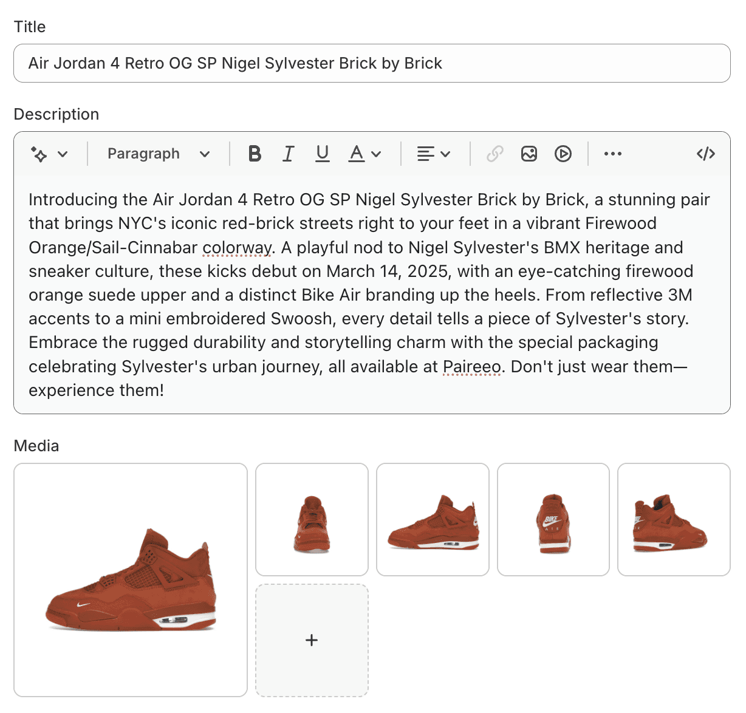Insert an image into the description
746x713 pixels.
529,154
